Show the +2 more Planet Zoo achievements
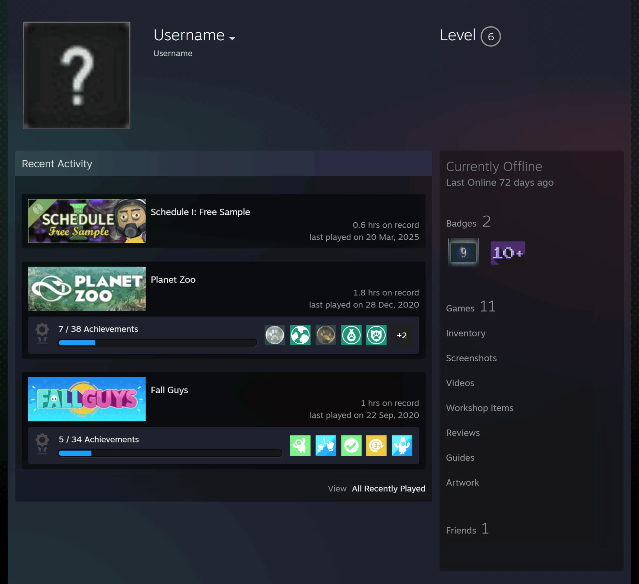Screen dimensions: 639x584 click(x=402, y=335)
